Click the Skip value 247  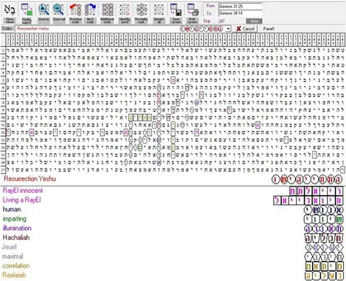[x=221, y=21]
